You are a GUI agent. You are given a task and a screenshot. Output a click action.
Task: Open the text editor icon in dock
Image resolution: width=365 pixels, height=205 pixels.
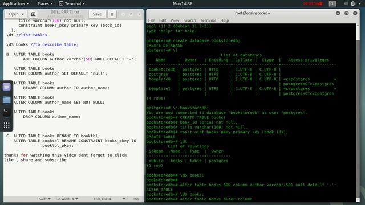point(6,87)
